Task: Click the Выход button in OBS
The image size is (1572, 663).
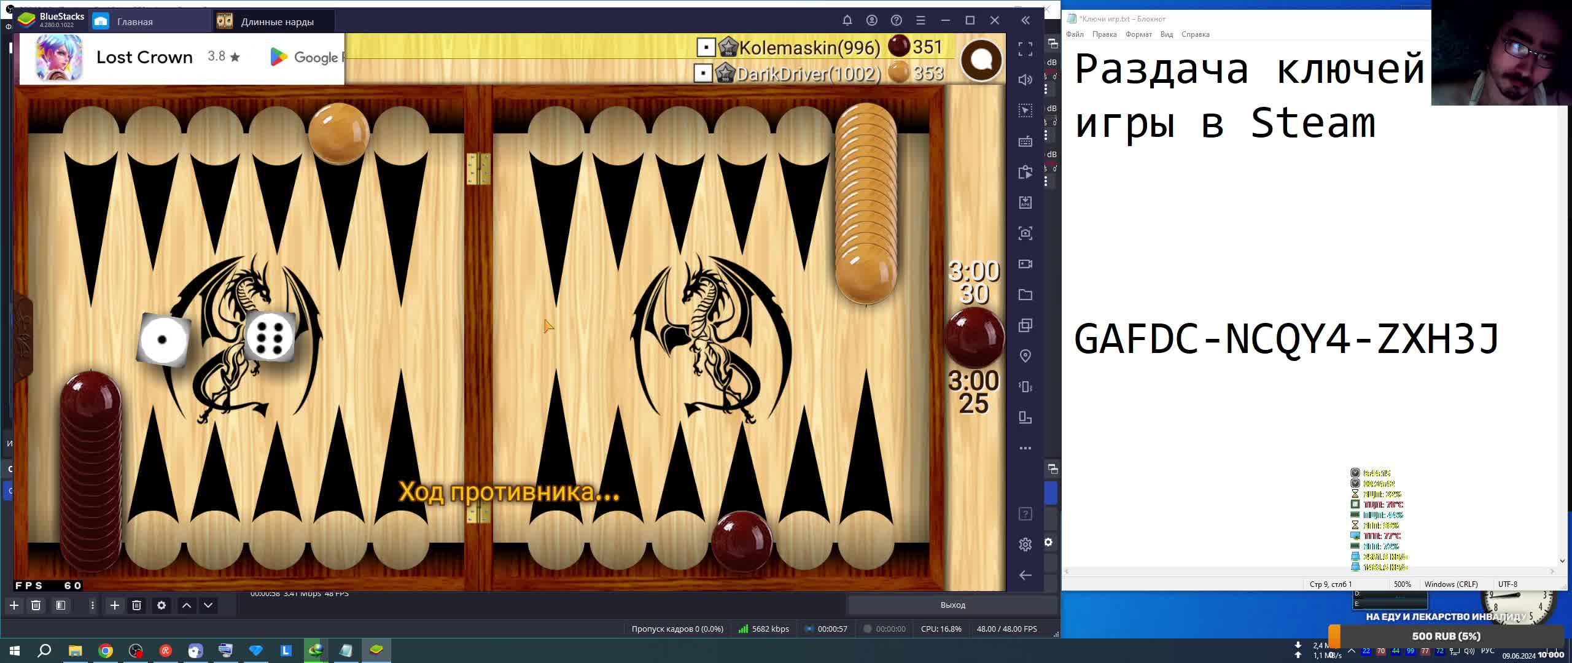Action: (952, 605)
